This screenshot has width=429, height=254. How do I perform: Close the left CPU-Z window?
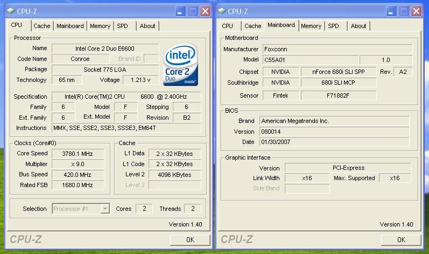click(205, 11)
